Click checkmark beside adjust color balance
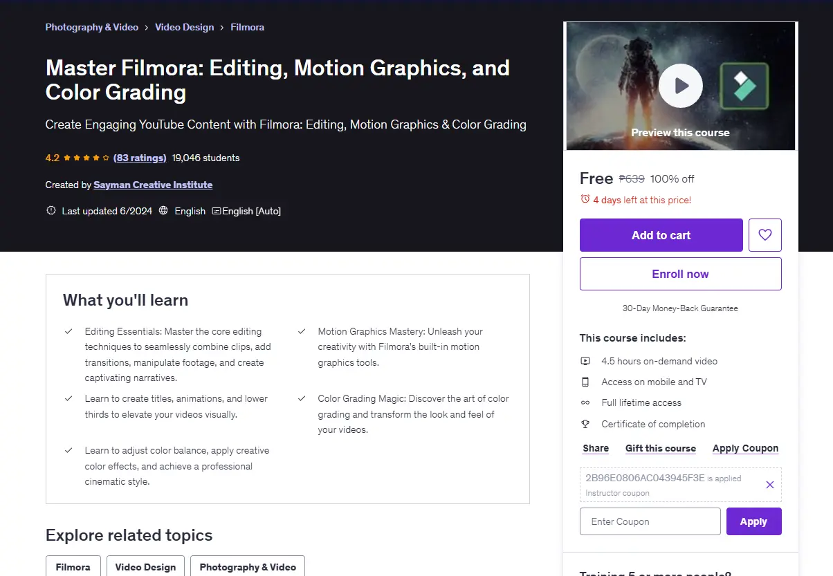The image size is (833, 576). tap(68, 450)
